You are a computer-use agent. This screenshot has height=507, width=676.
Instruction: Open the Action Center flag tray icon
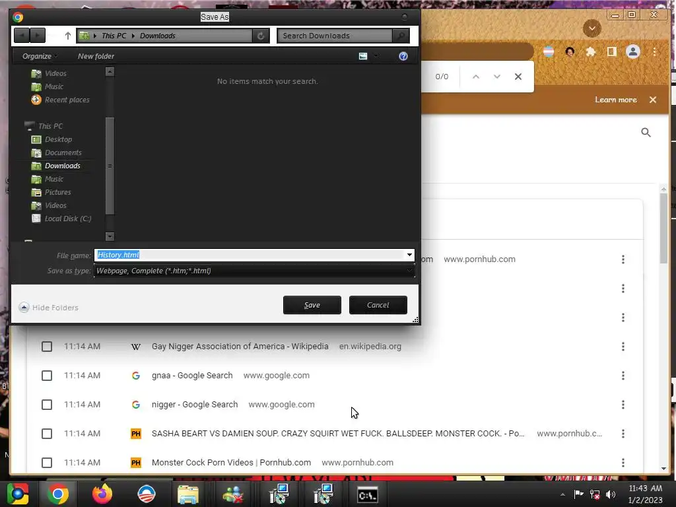pos(578,494)
